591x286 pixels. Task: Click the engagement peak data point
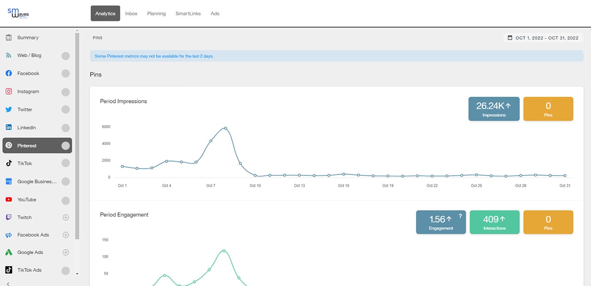(224, 251)
